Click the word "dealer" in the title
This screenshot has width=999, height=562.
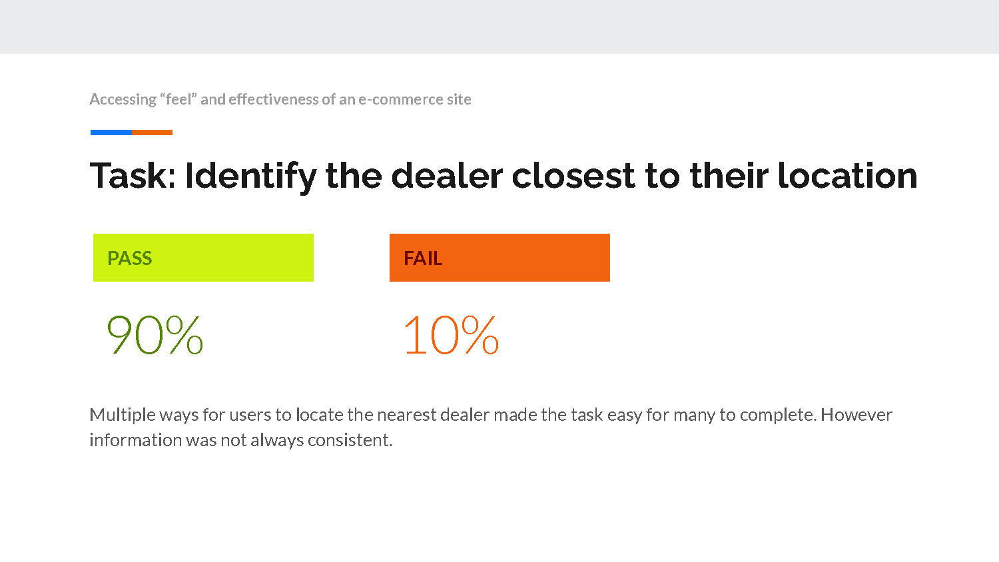[x=447, y=176]
